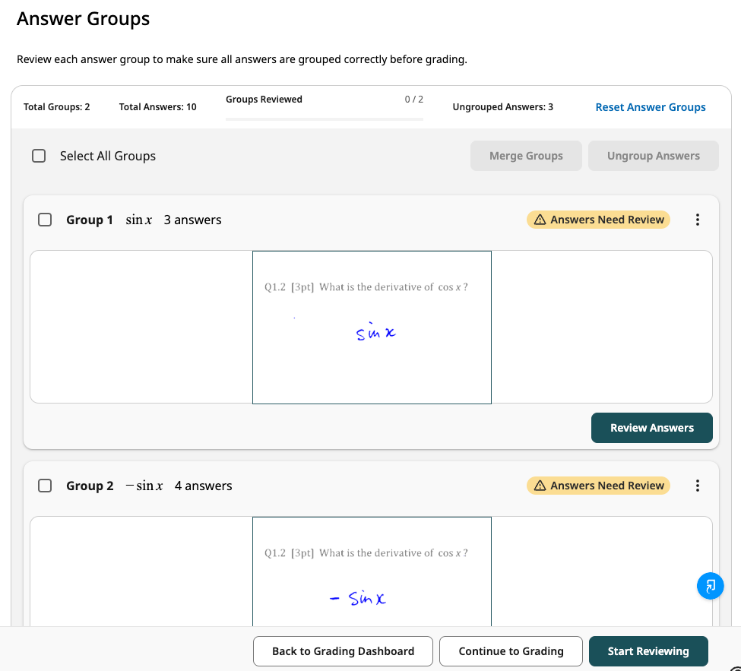
Task: Click the '3 answers' count text
Action: tap(192, 220)
